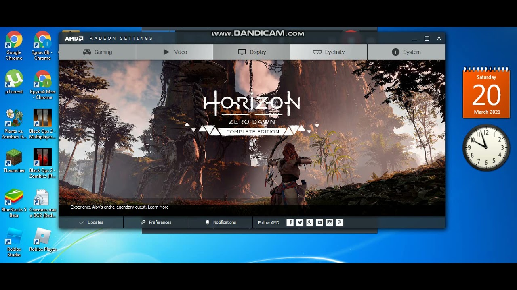Select the Plants vs. Zombies shortcut

pyautogui.click(x=14, y=124)
